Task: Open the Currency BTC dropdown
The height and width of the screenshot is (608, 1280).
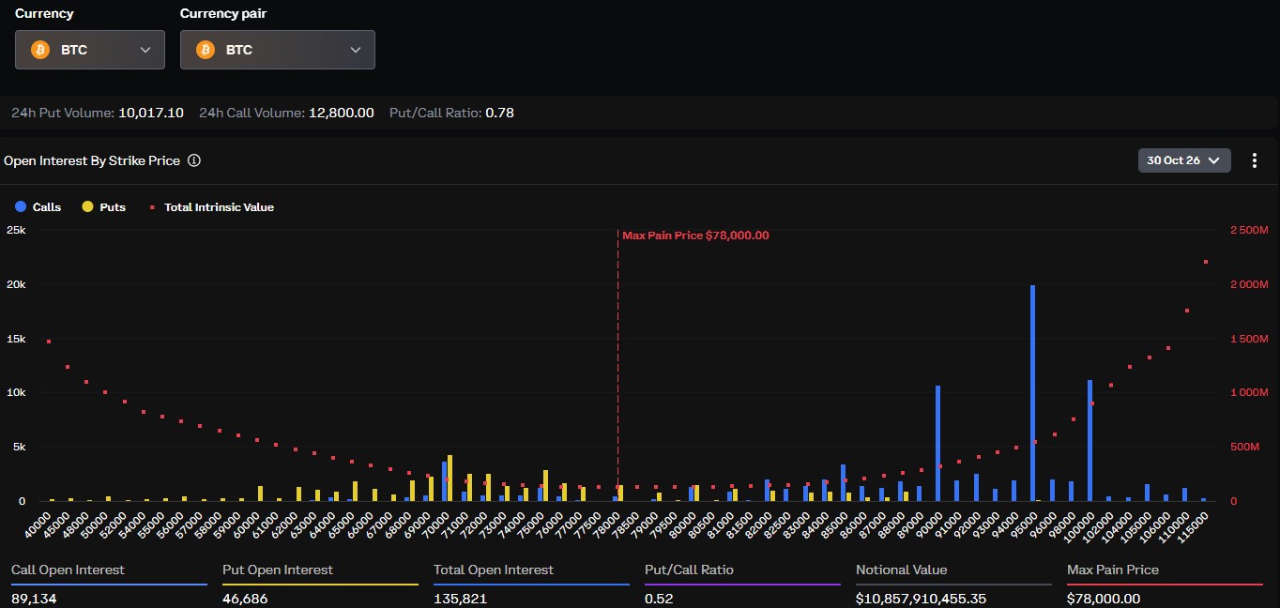Action: click(90, 50)
